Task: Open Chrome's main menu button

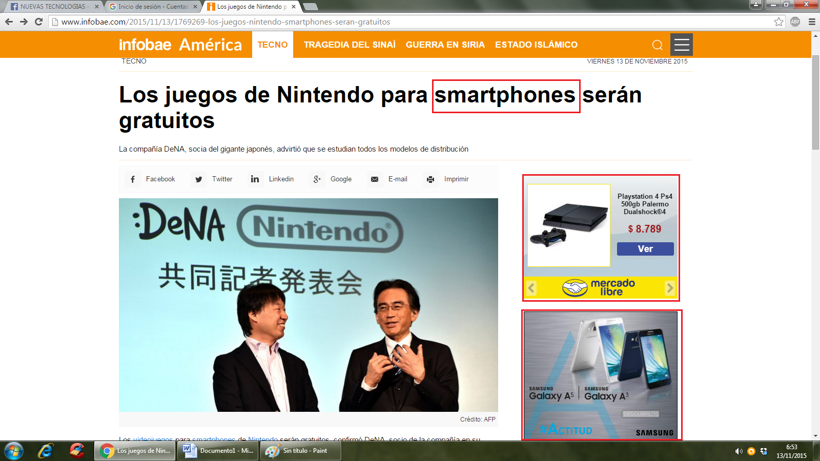Action: (x=812, y=22)
